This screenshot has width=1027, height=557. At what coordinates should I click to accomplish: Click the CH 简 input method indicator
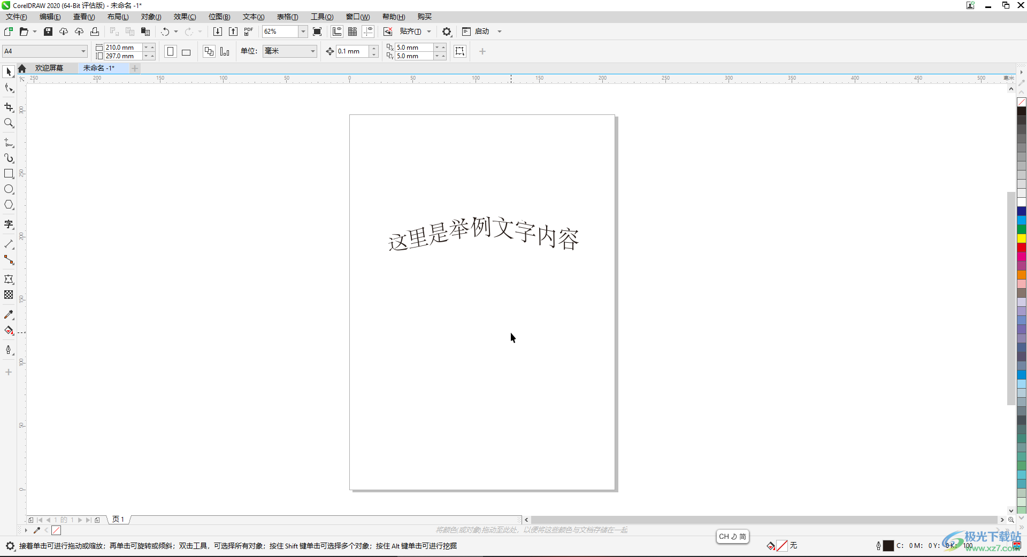(x=733, y=536)
